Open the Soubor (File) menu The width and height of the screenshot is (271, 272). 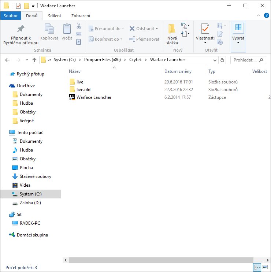tap(11, 16)
